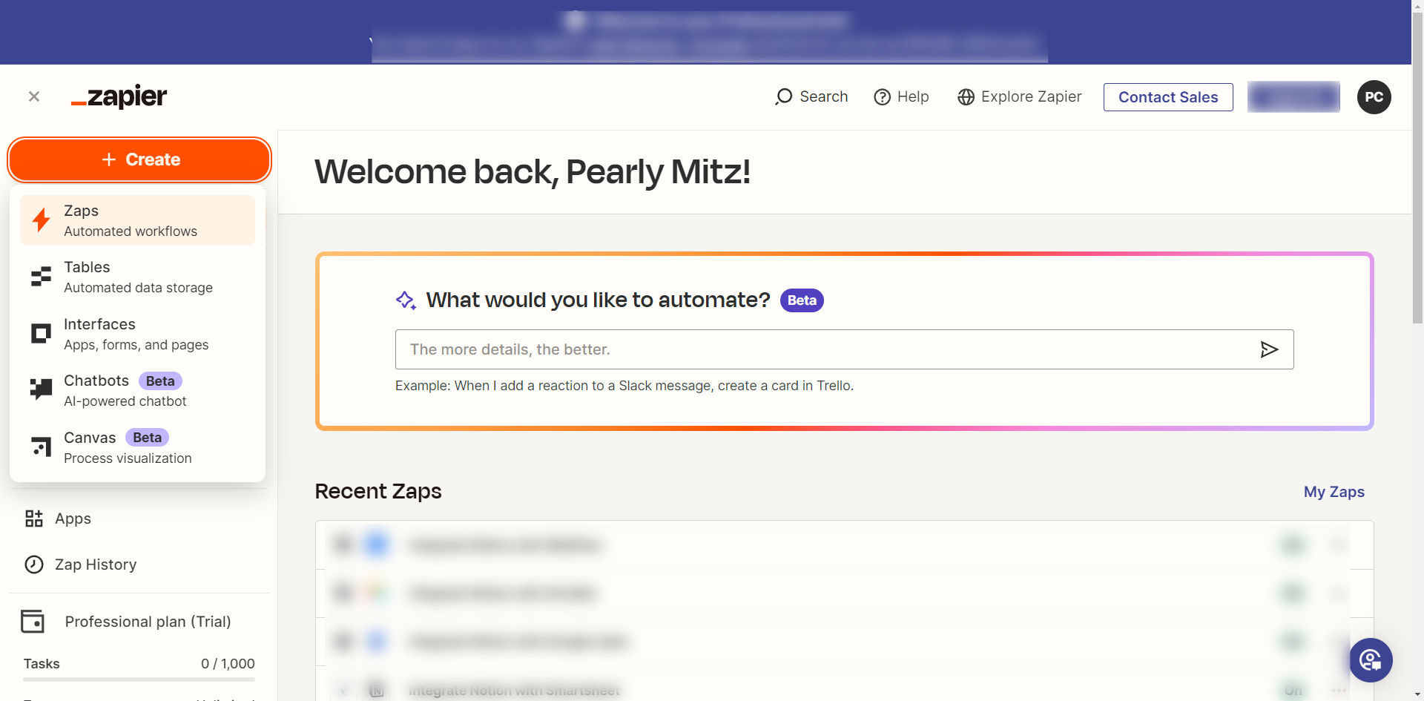Open the Help menu in header
1424x701 pixels.
pyautogui.click(x=901, y=97)
